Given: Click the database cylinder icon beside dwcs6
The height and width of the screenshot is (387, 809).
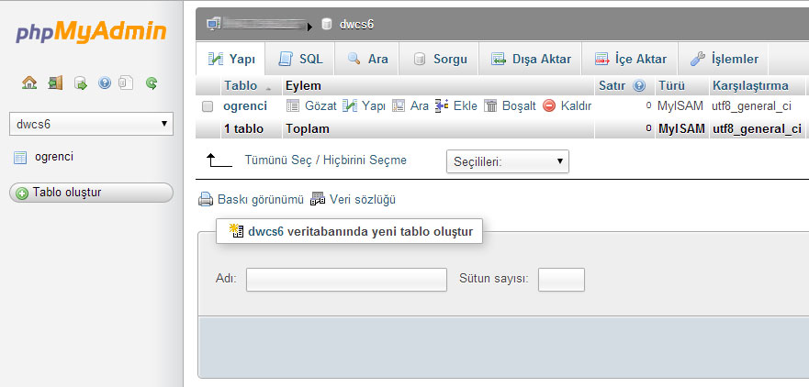Looking at the screenshot, I should click(326, 24).
